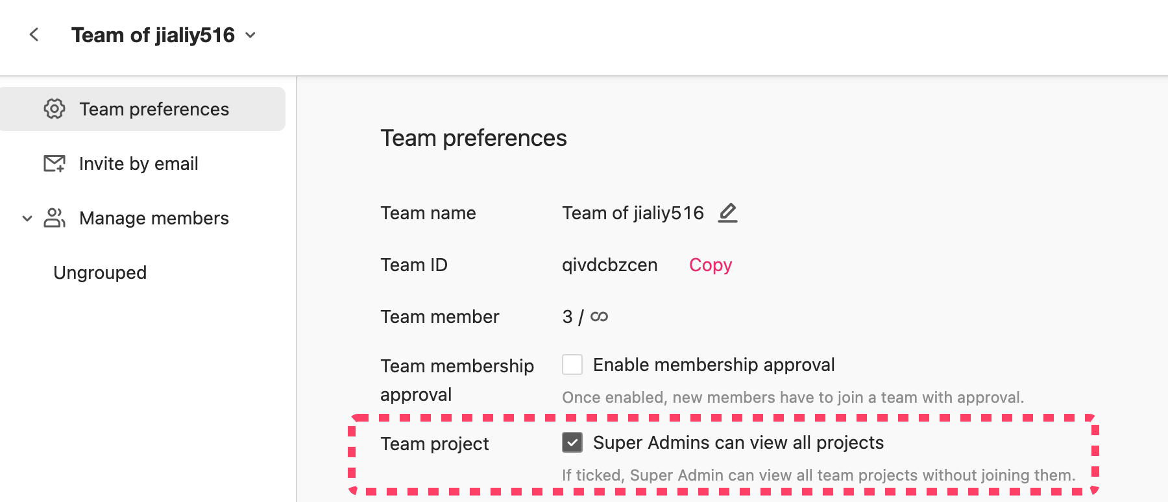Click the Super Admins can view all projects label
Screen dimensions: 1168x502
(x=738, y=442)
